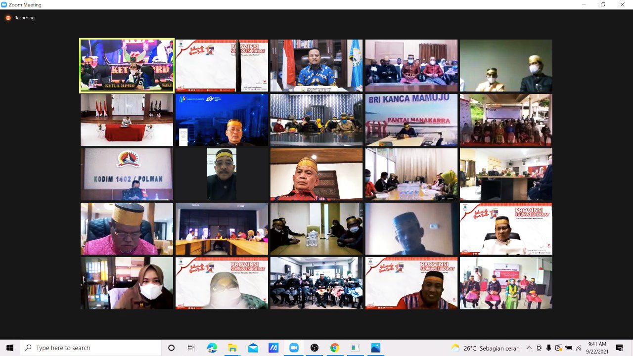The width and height of the screenshot is (633, 356).
Task: Open the Photos app on the taskbar
Action: coord(375,348)
